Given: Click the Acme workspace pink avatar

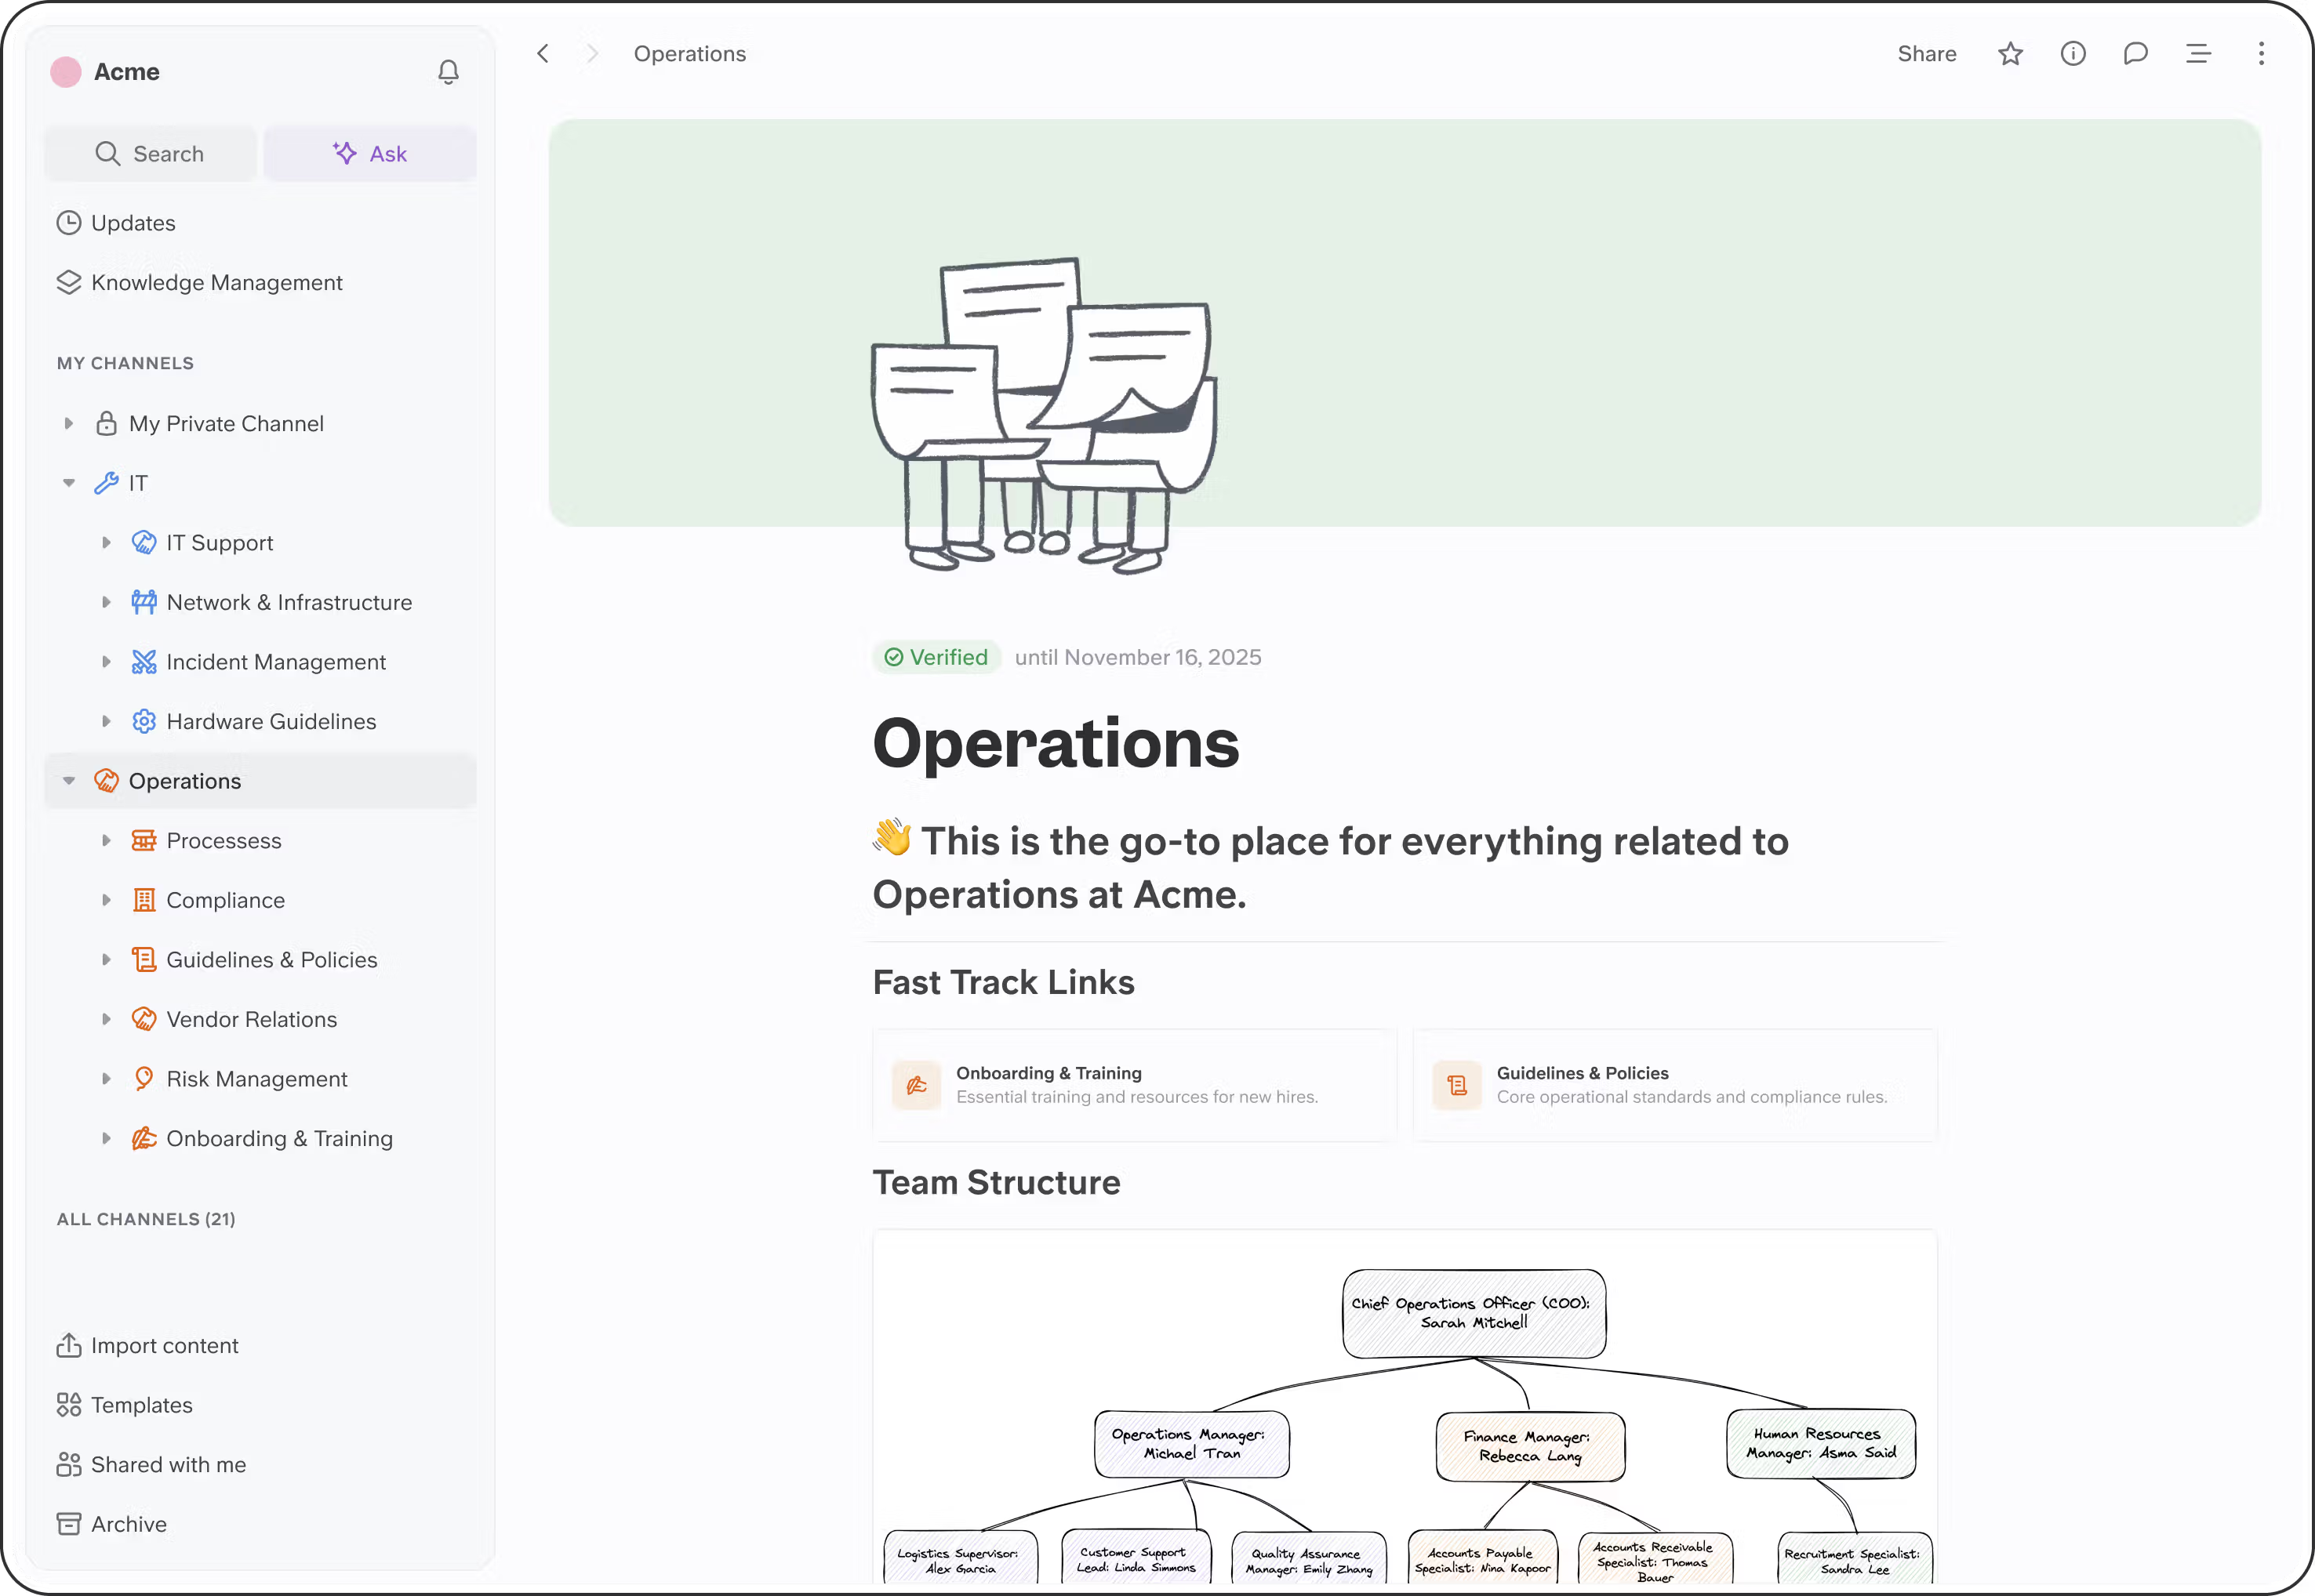Looking at the screenshot, I should 66,72.
